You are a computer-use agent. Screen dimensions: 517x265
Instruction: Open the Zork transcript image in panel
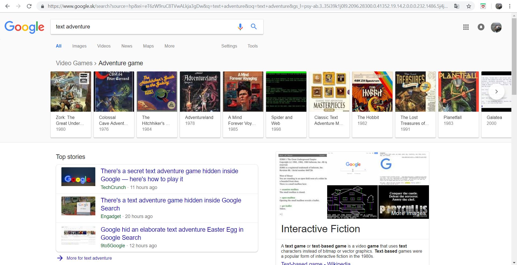coord(302,185)
